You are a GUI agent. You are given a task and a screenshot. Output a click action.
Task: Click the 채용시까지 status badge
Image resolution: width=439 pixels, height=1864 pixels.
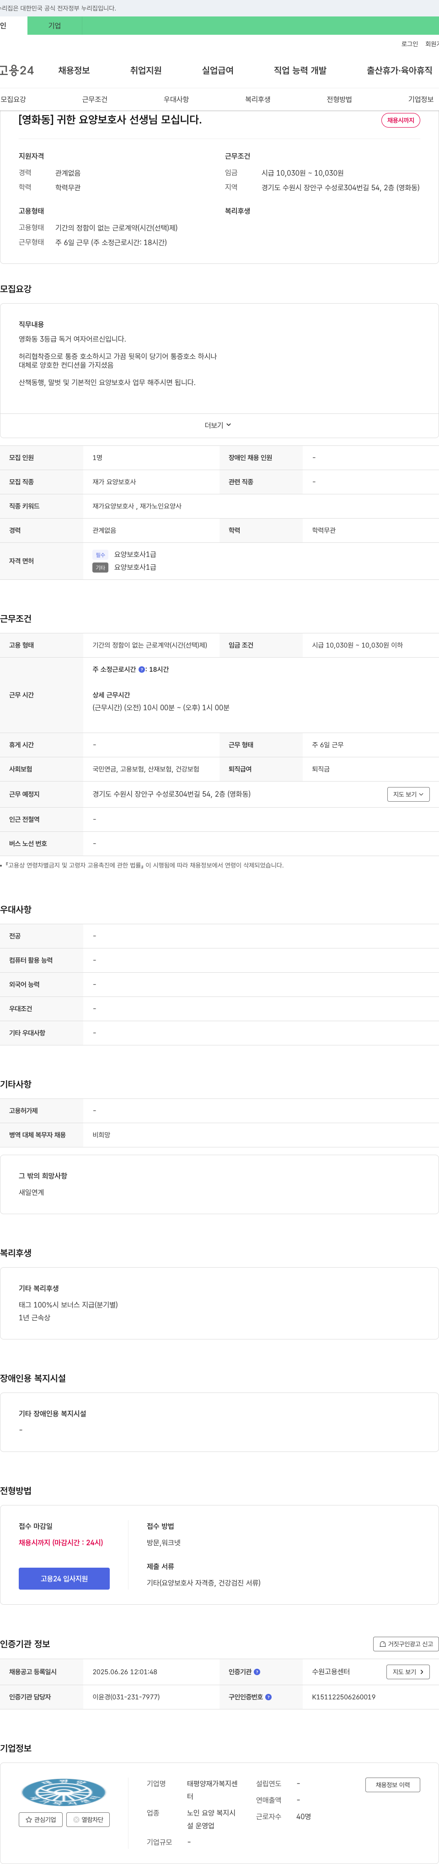(x=401, y=120)
